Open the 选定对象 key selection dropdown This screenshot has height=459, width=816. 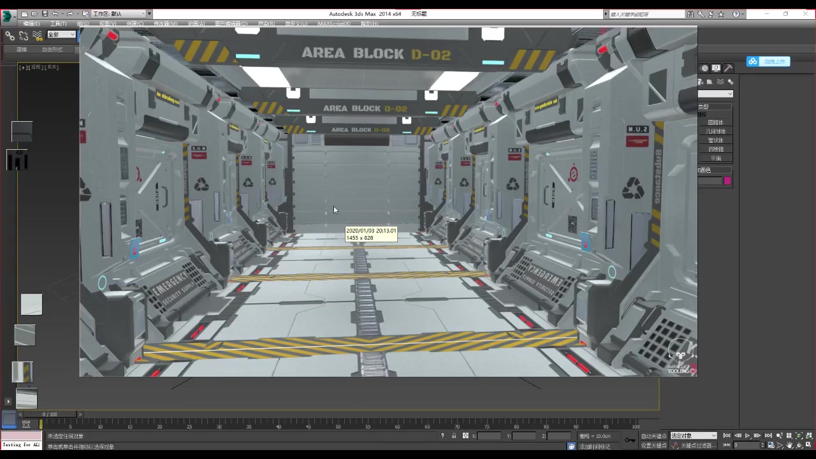[693, 435]
